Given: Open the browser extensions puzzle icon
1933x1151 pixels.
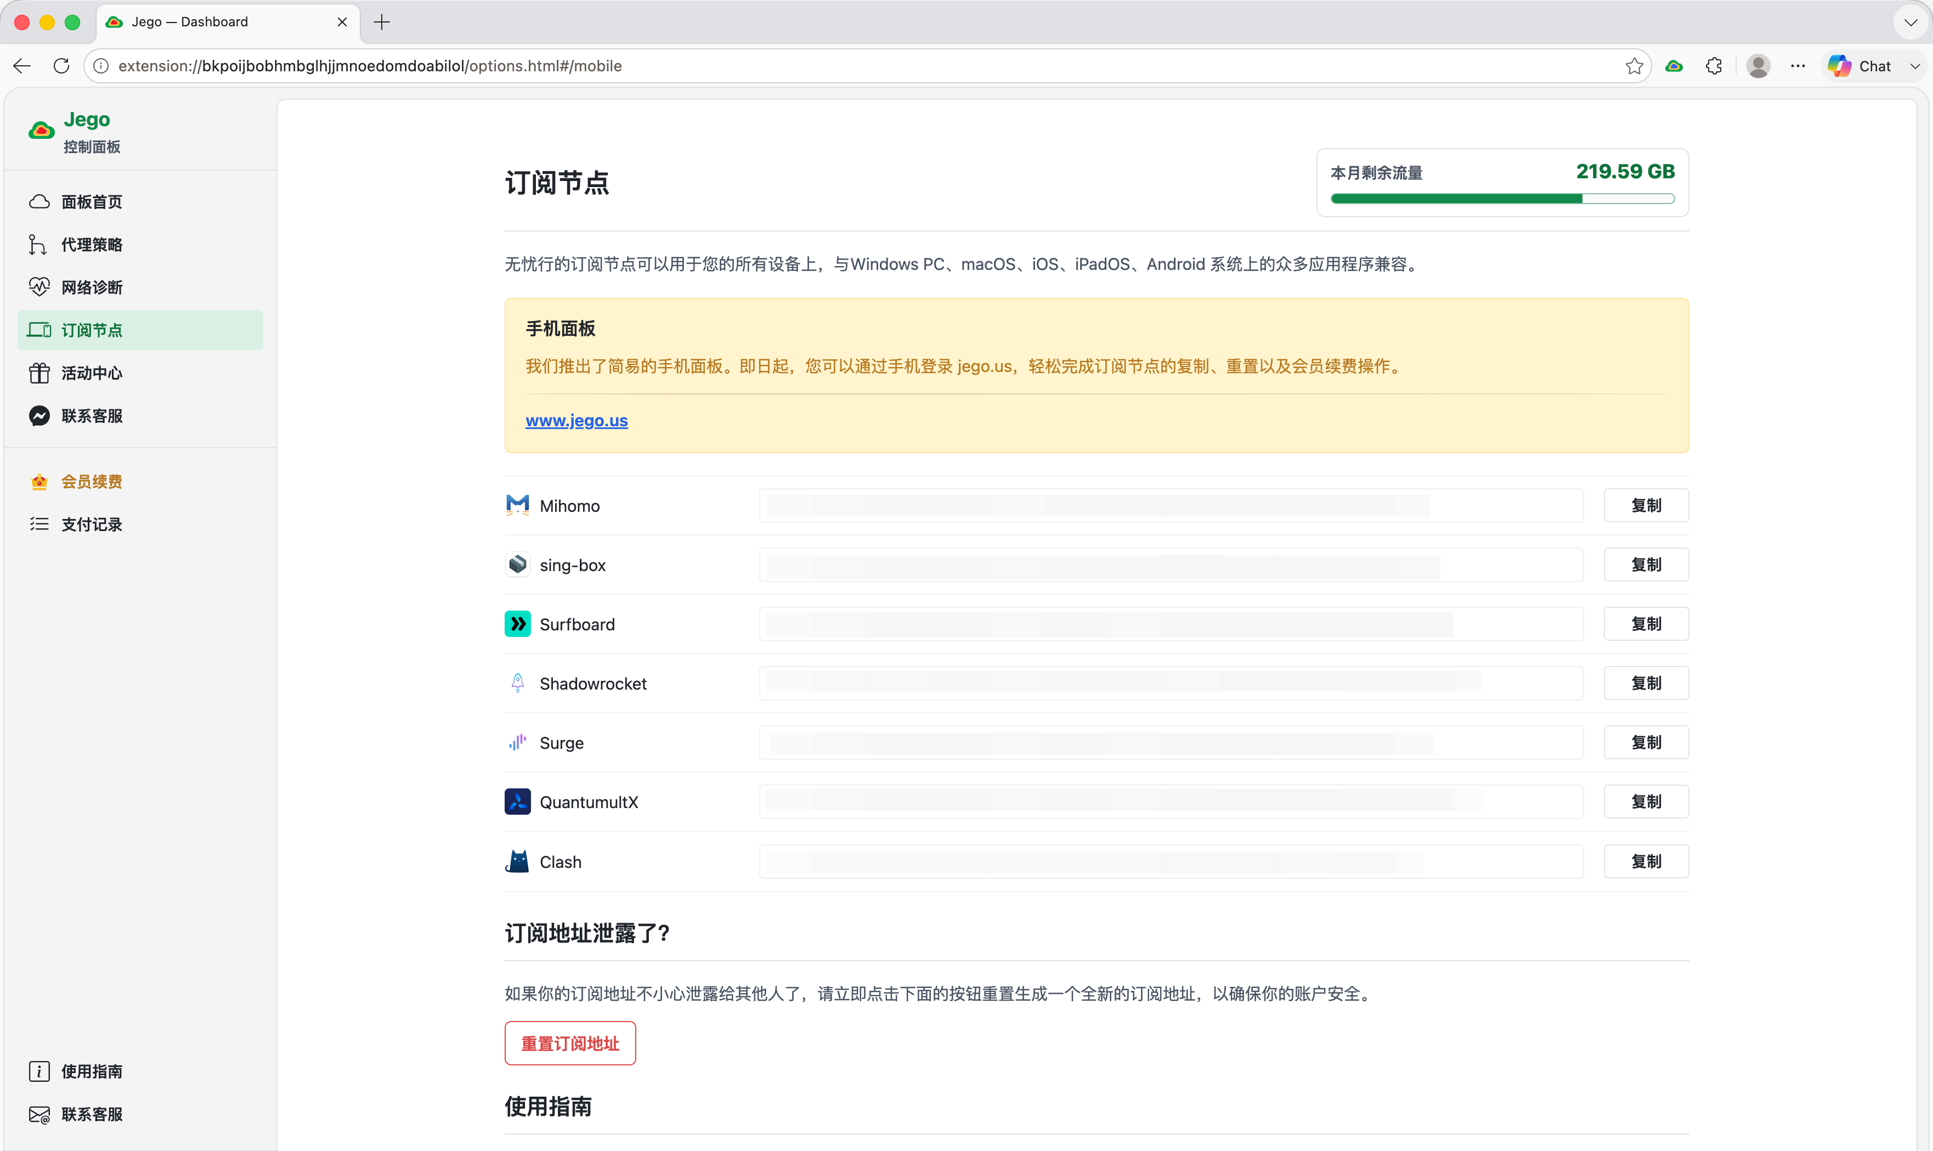Looking at the screenshot, I should (1714, 66).
